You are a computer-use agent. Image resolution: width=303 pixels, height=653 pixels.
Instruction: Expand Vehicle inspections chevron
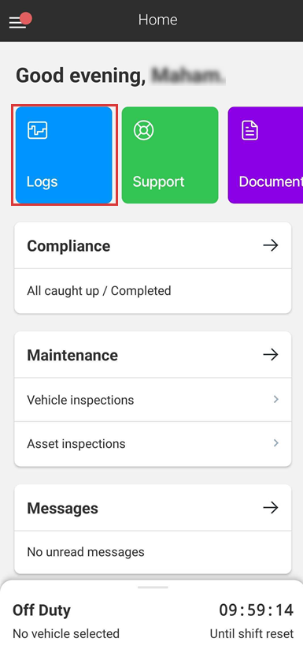point(275,399)
